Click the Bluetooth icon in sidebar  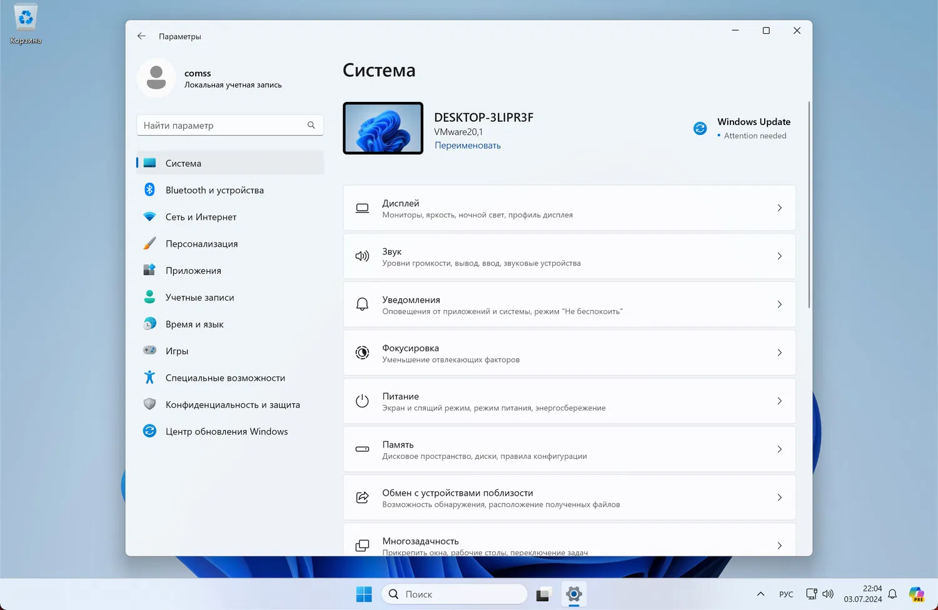tap(149, 190)
